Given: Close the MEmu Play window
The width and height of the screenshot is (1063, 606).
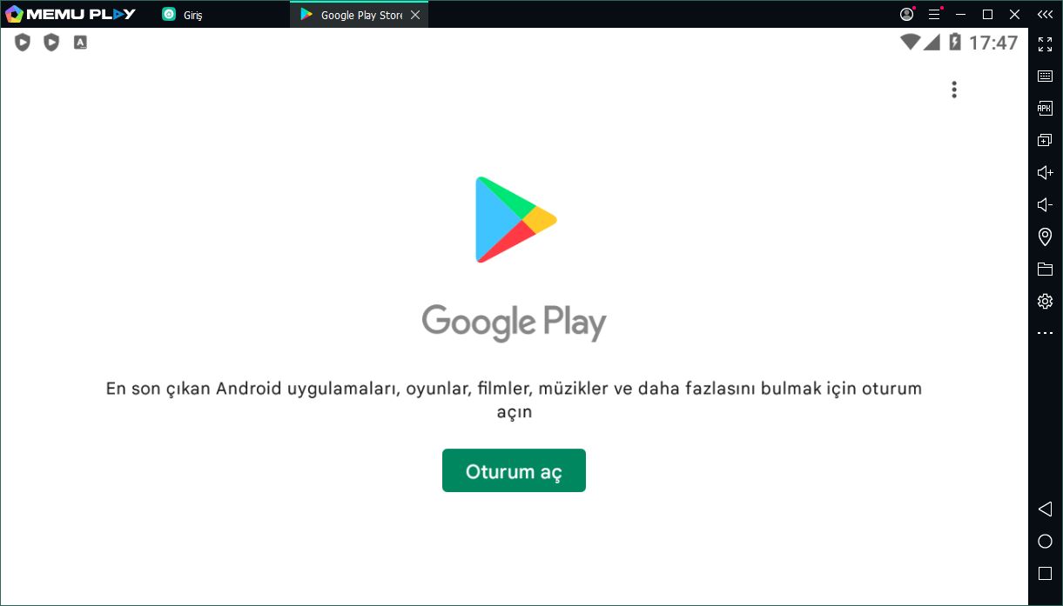Looking at the screenshot, I should 1014,14.
